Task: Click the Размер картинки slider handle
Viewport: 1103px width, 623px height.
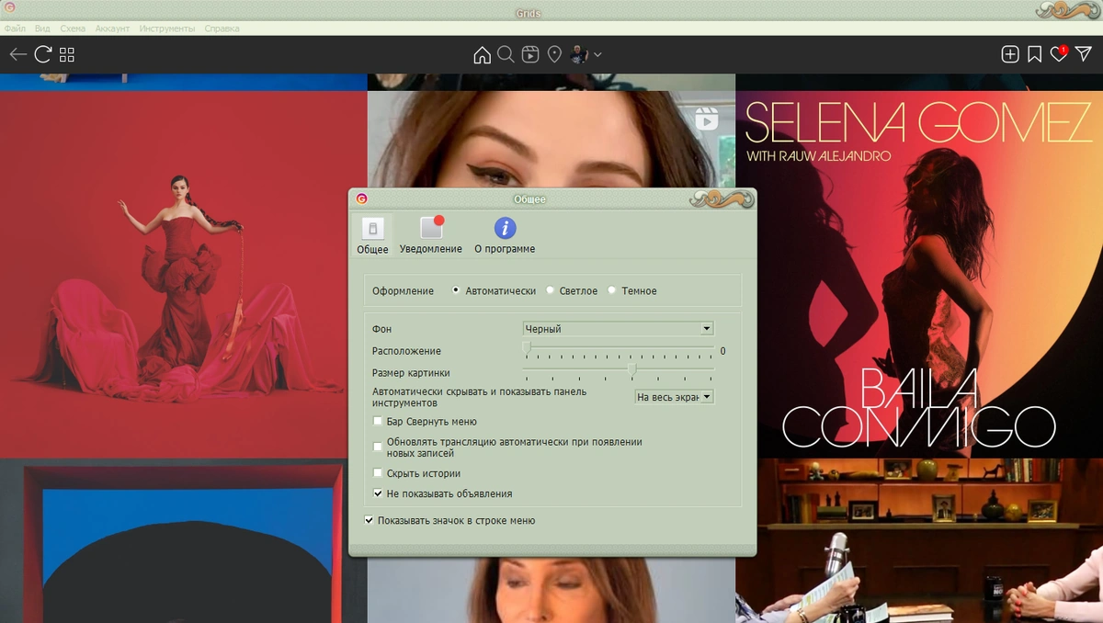Action: pos(631,370)
